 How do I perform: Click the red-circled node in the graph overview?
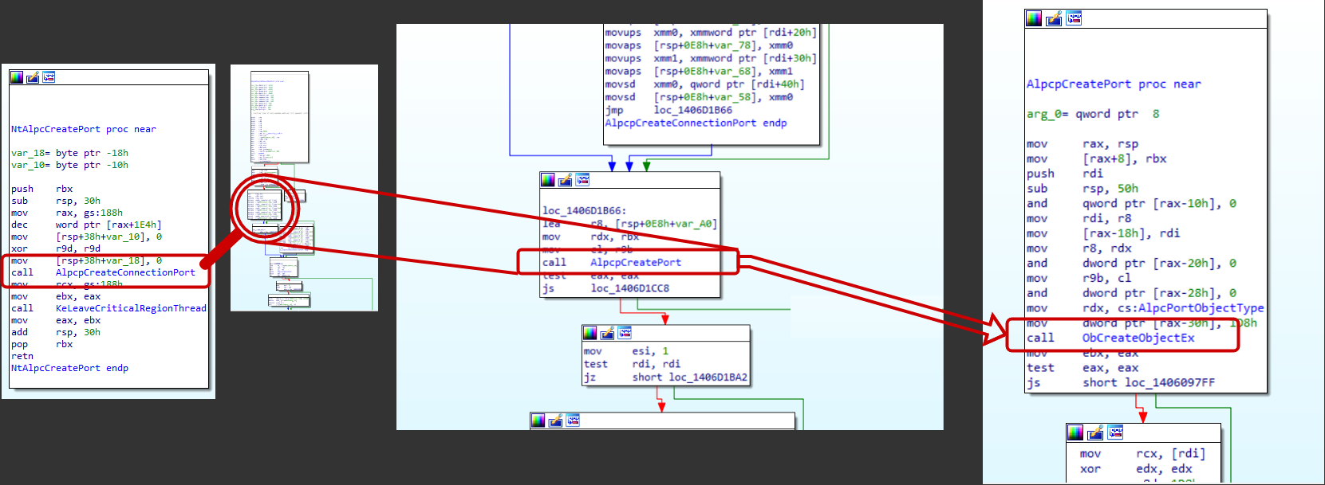(x=265, y=206)
